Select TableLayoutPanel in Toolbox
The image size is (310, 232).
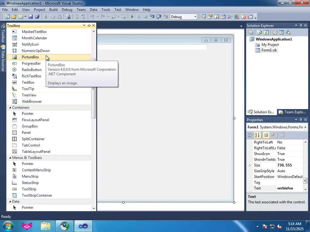(49, 152)
